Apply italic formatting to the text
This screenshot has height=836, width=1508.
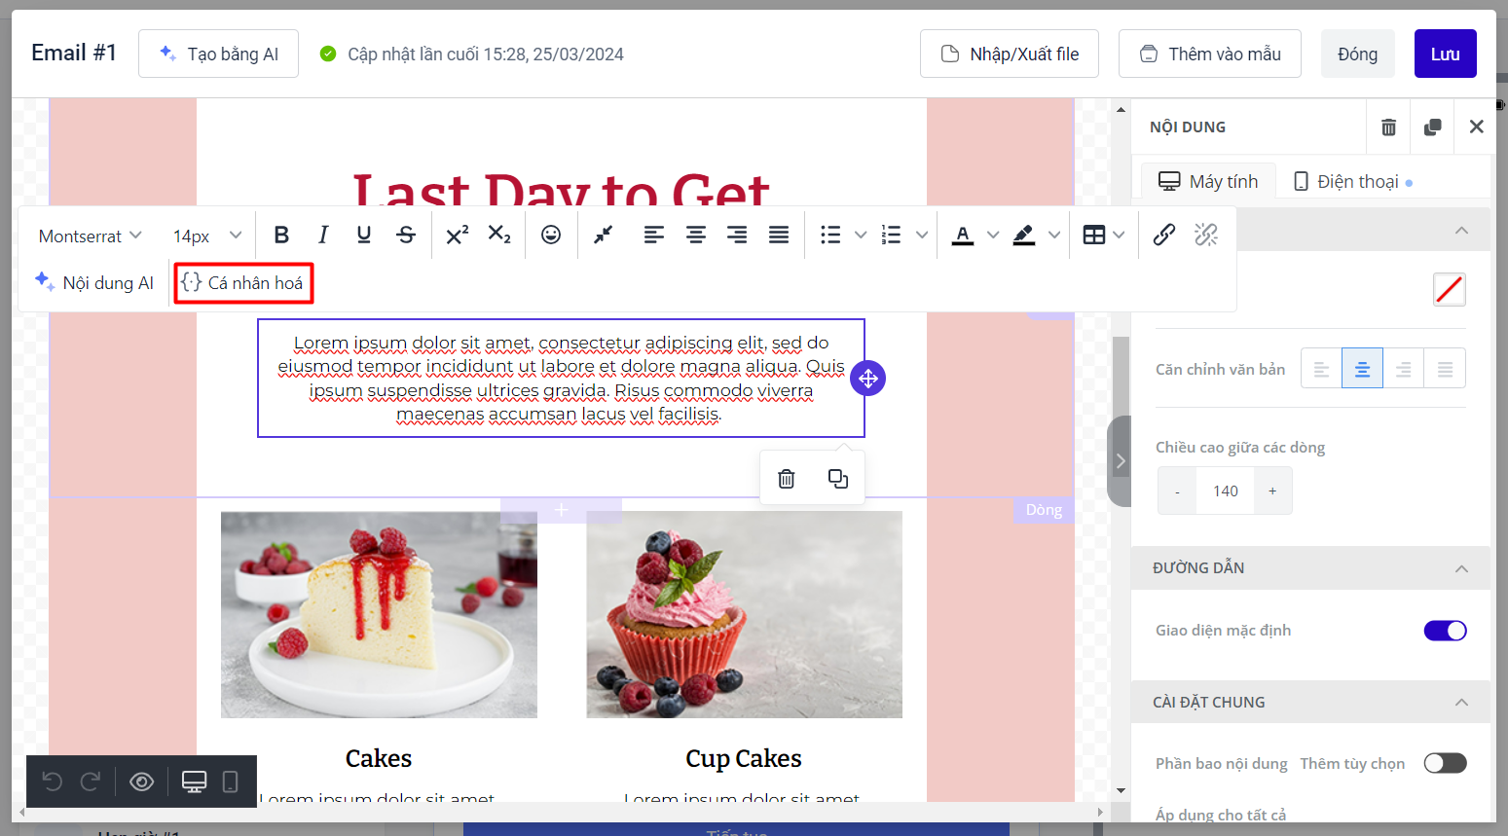tap(322, 235)
